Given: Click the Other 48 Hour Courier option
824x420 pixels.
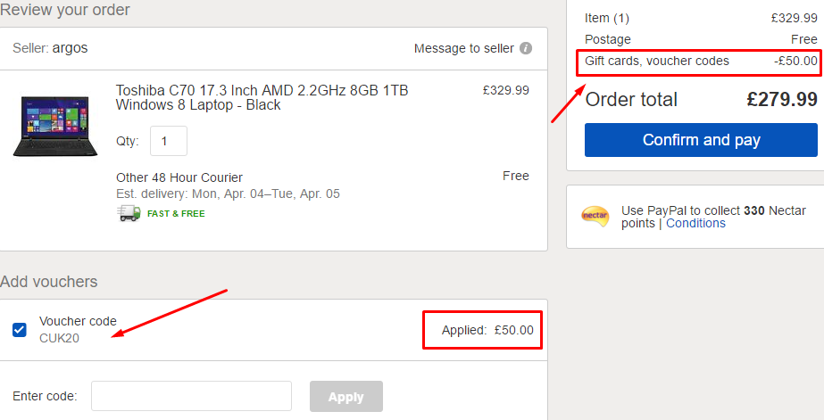Looking at the screenshot, I should point(179,177).
